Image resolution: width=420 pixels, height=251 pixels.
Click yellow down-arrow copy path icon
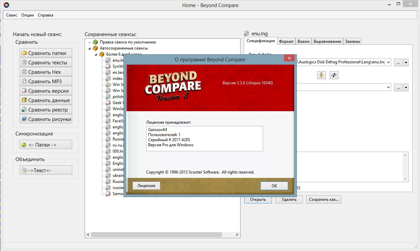pos(321,75)
